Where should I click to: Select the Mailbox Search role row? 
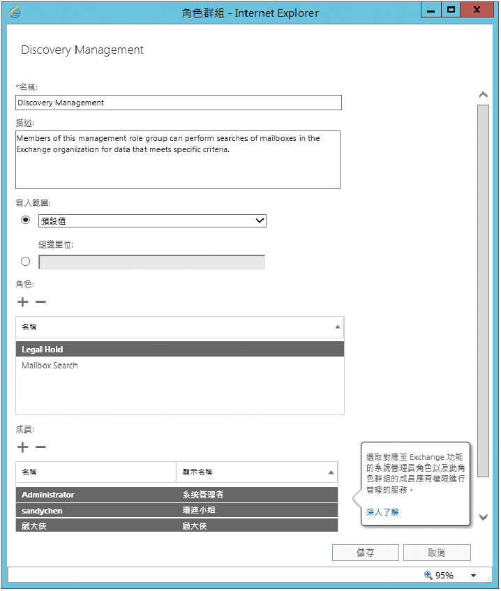pyautogui.click(x=180, y=365)
